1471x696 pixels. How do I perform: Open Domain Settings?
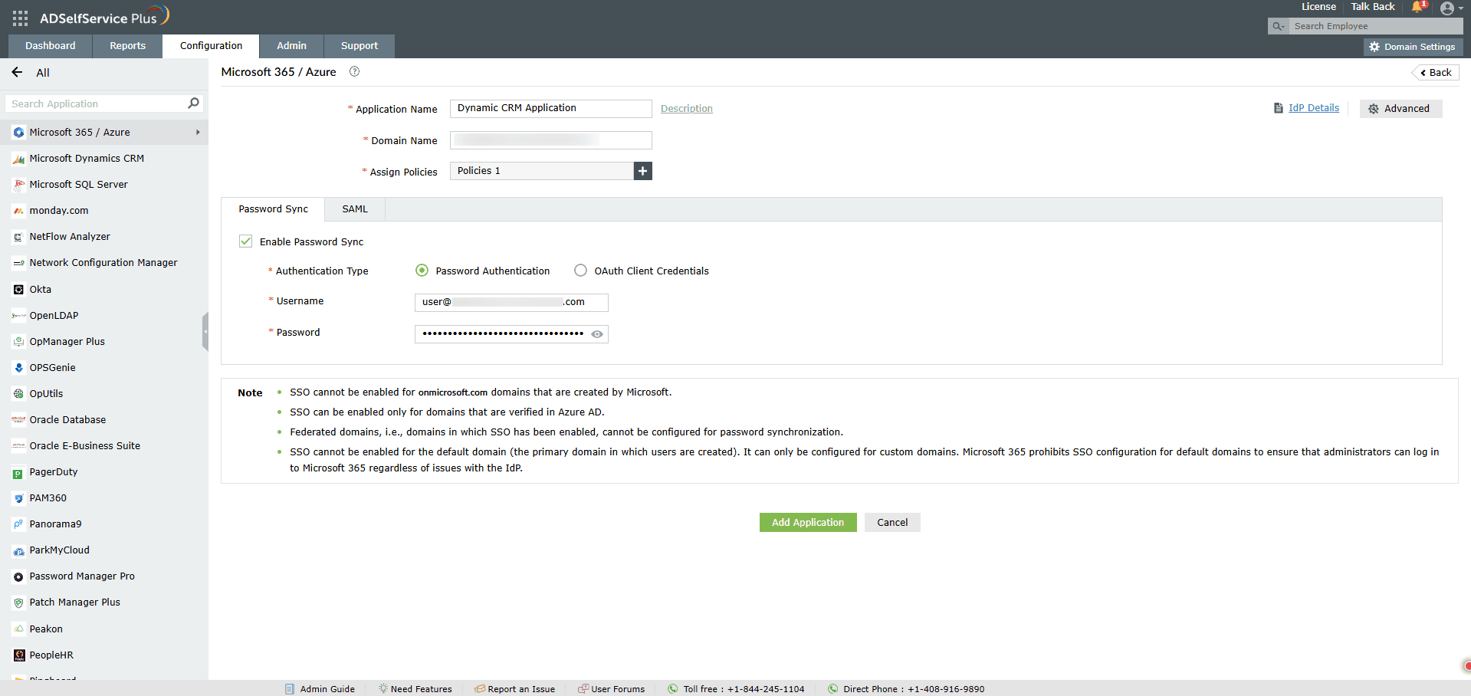tap(1413, 46)
